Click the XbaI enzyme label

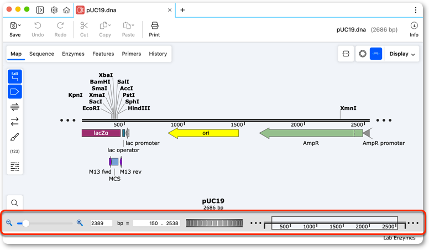106,75
